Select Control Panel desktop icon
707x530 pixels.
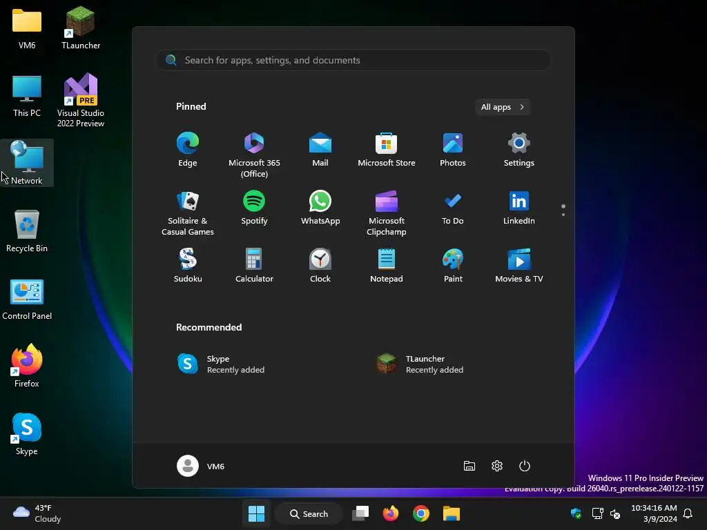click(x=27, y=300)
